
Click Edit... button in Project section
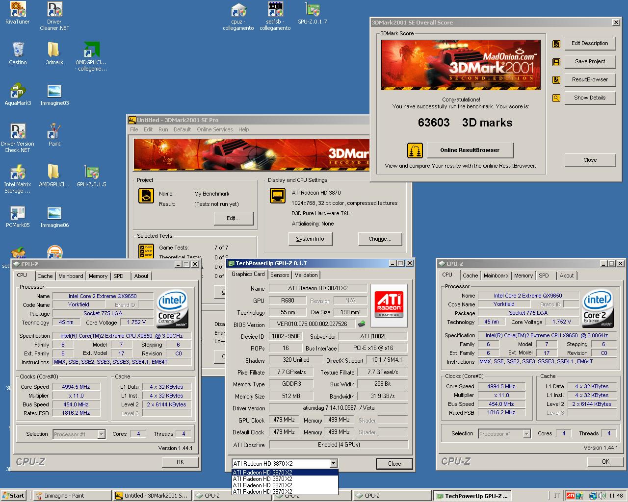pos(234,219)
